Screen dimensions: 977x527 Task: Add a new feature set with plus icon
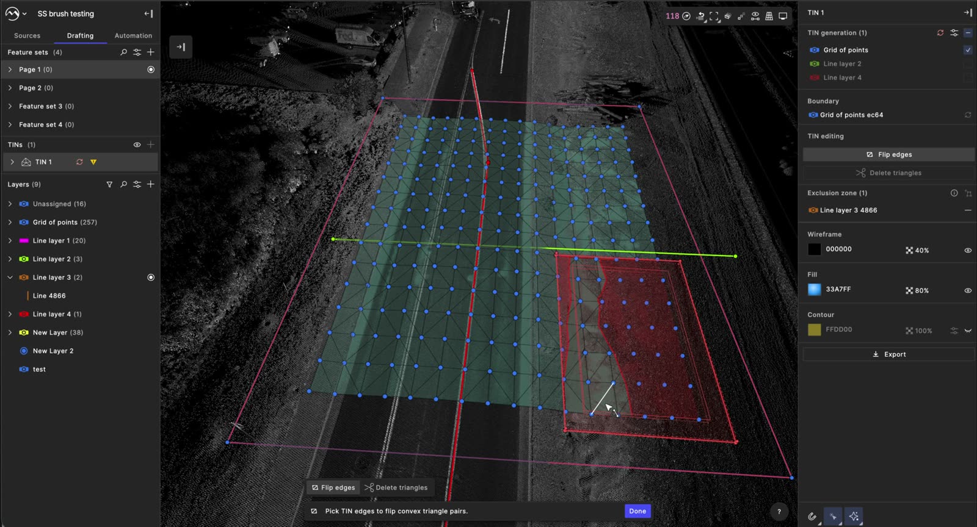[151, 52]
